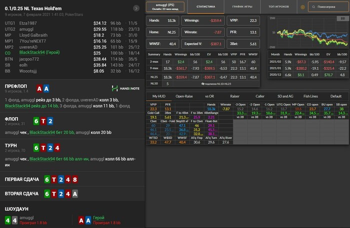
Task: Click the Поиск игрока search field
Action: [x=328, y=7]
